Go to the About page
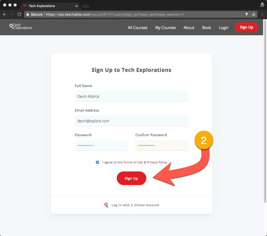The image size is (267, 236). (189, 28)
